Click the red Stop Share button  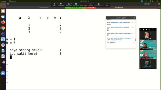point(91,8)
